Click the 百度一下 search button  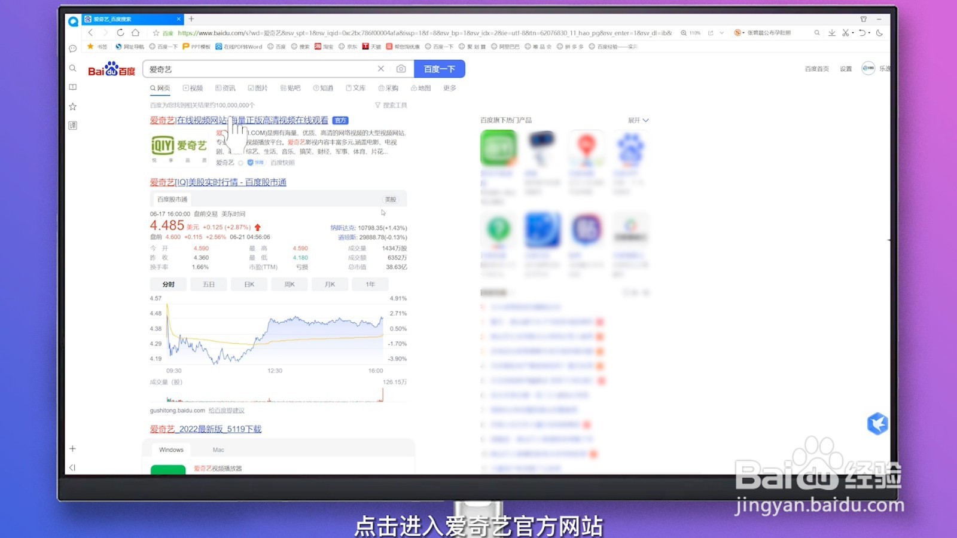point(440,69)
